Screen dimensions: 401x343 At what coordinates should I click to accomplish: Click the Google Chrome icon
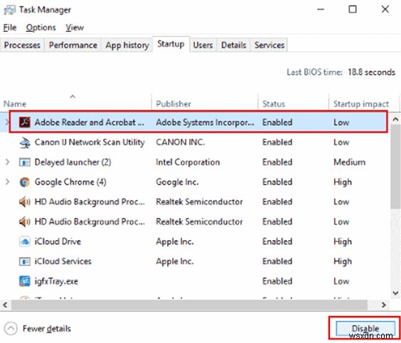coord(25,182)
